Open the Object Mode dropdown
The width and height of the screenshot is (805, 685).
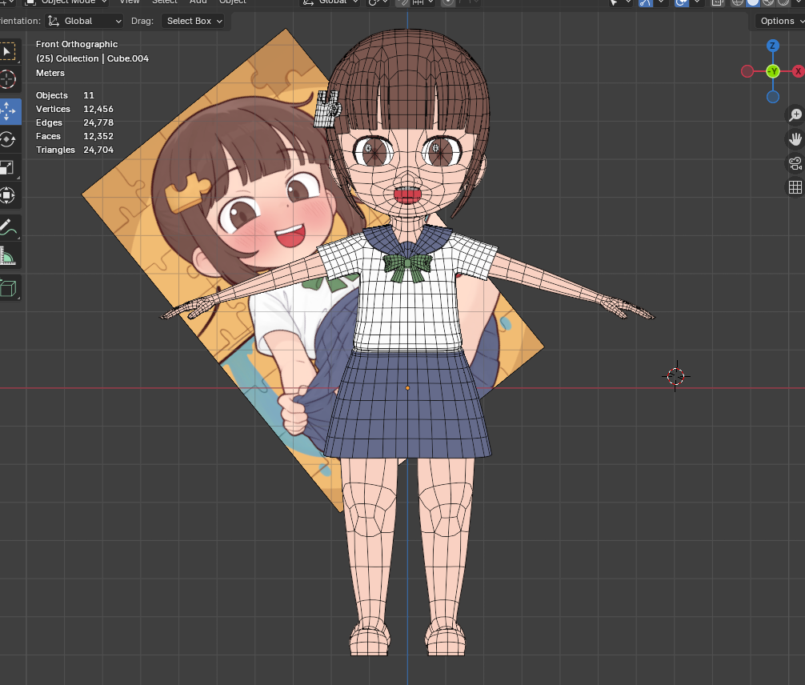point(66,2)
